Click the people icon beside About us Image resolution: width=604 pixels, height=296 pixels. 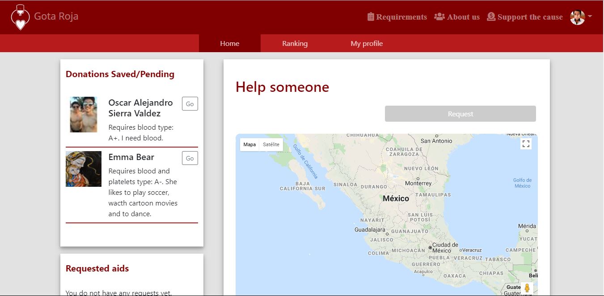click(439, 16)
